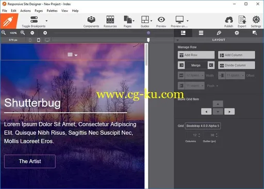Remove breakpoint with minus circle icon
264x189 pixels.
pyautogui.click(x=32, y=33)
